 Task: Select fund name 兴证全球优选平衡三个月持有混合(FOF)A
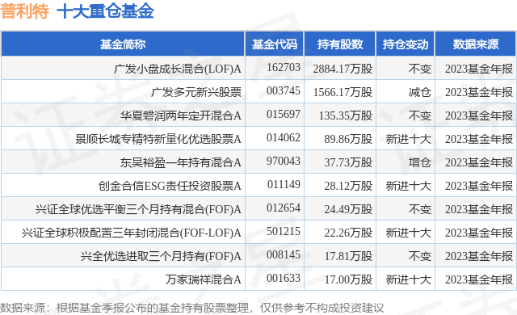[x=138, y=209]
